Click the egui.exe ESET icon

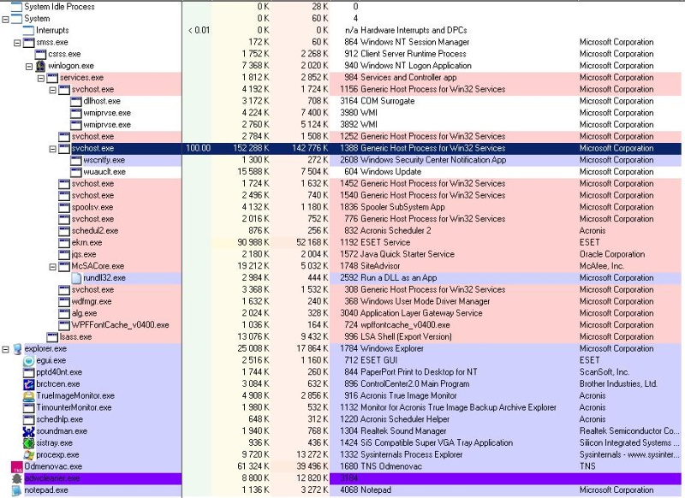click(x=29, y=360)
